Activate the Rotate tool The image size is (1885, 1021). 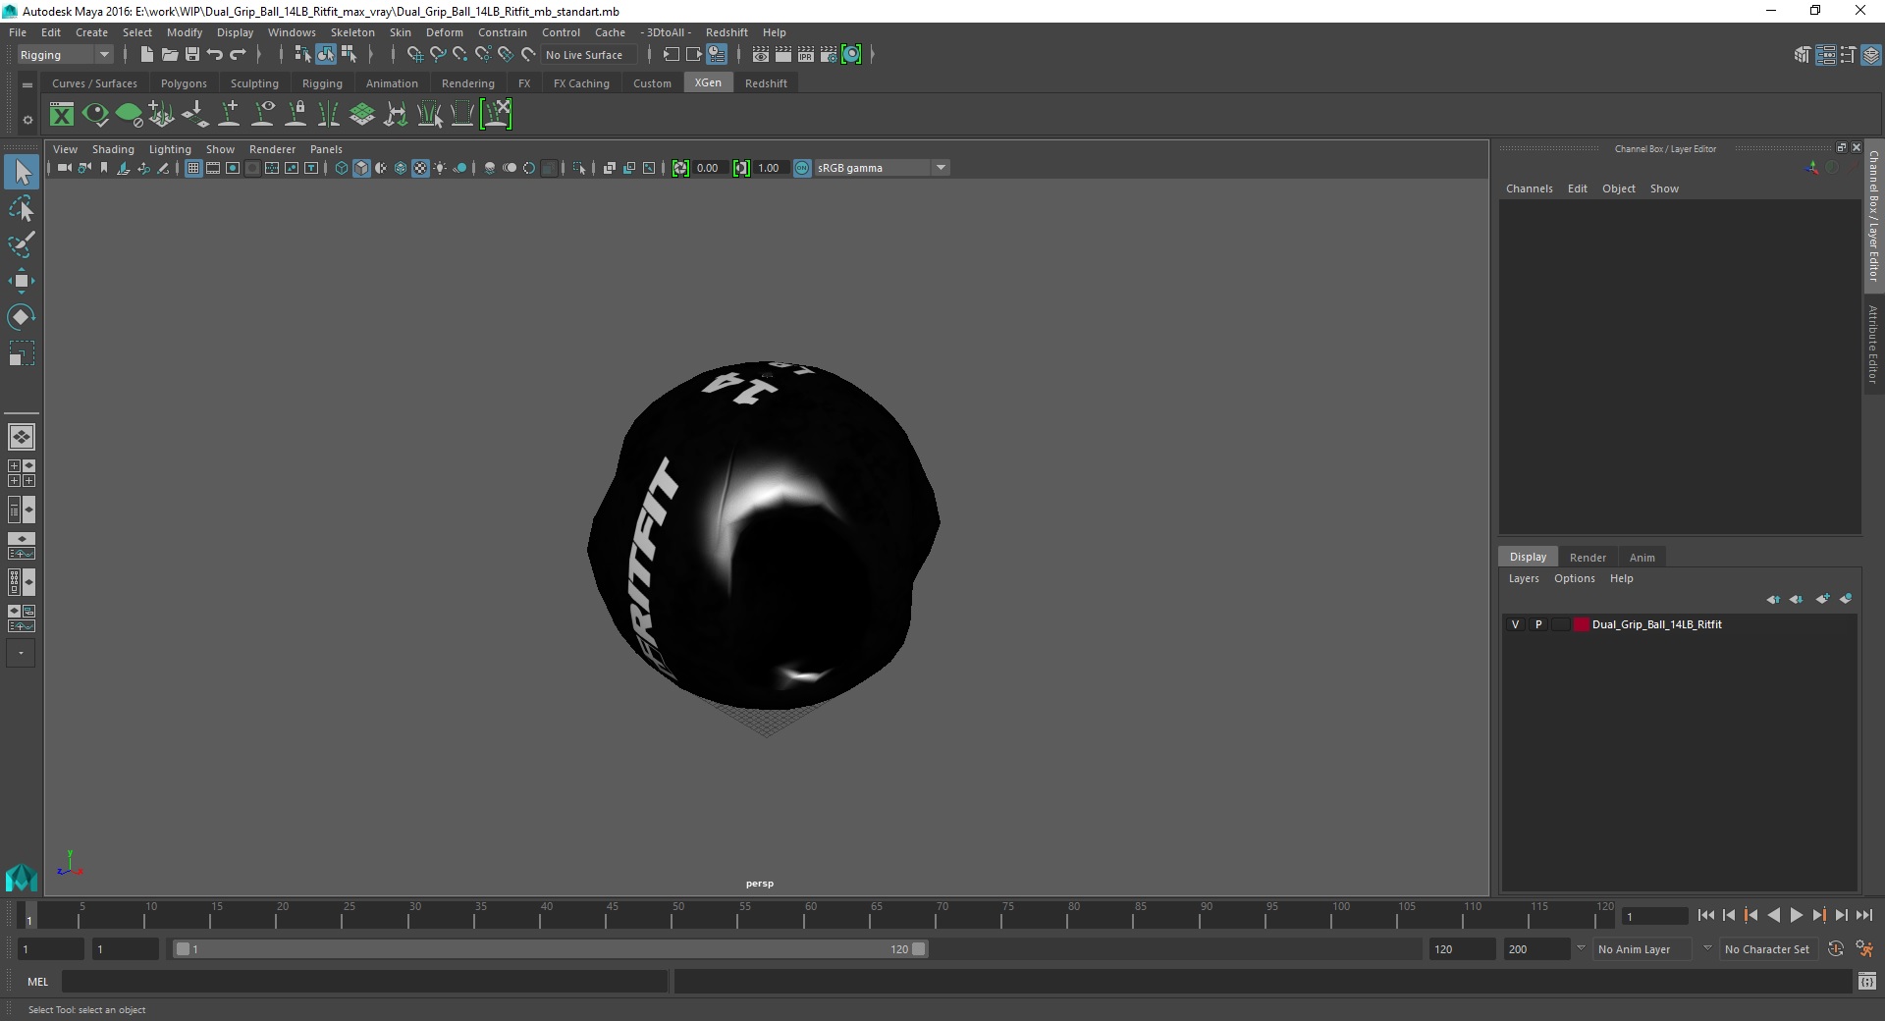[22, 317]
